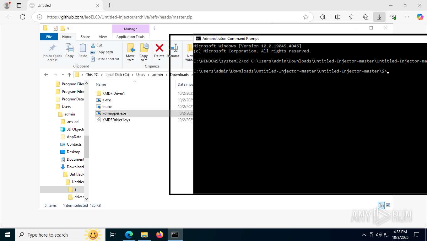The width and height of the screenshot is (427, 241).
Task: Switch to Details view layout icon
Action: [x=381, y=206]
